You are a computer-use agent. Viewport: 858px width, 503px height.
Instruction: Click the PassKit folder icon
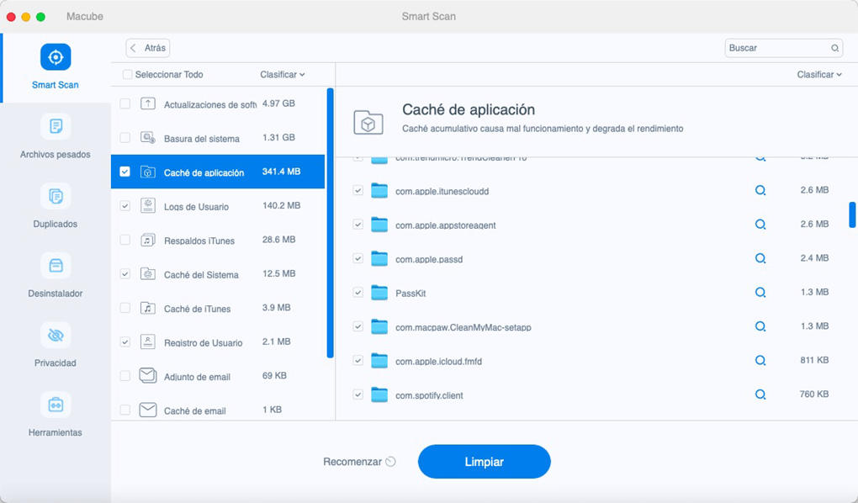379,293
